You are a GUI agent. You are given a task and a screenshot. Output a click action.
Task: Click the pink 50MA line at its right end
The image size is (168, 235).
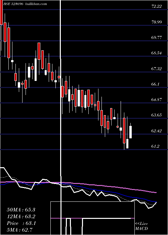[x=156, y=192]
